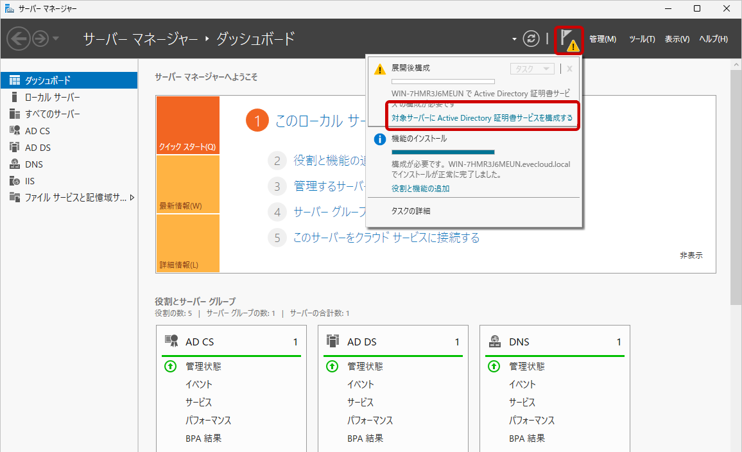The height and width of the screenshot is (452, 742).
Task: Open the 管理(M) menu
Action: [602, 39]
